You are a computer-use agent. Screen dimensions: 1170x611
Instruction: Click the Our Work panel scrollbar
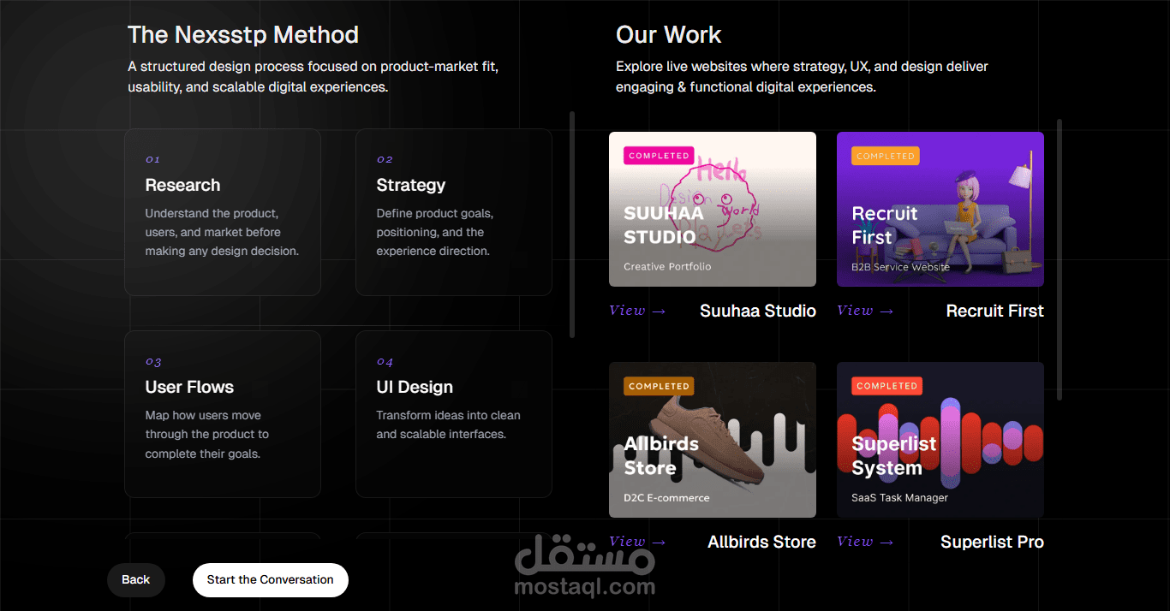[x=1060, y=259]
